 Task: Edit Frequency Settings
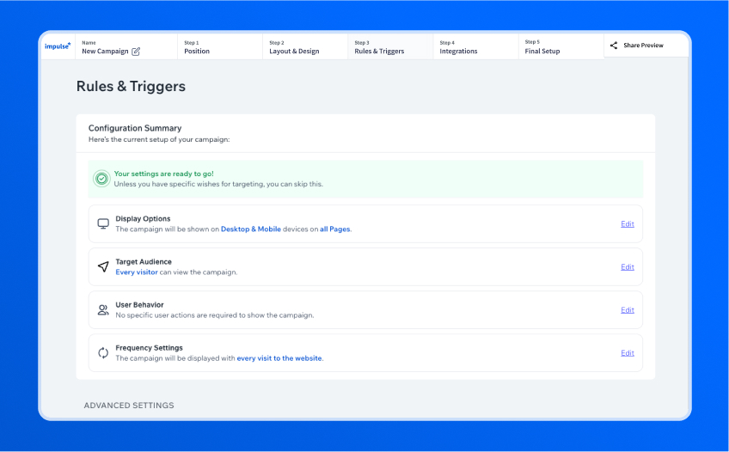point(628,353)
